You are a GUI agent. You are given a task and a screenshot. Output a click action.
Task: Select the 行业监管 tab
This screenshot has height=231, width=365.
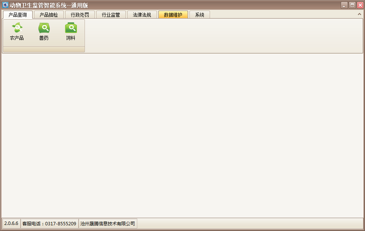point(111,15)
